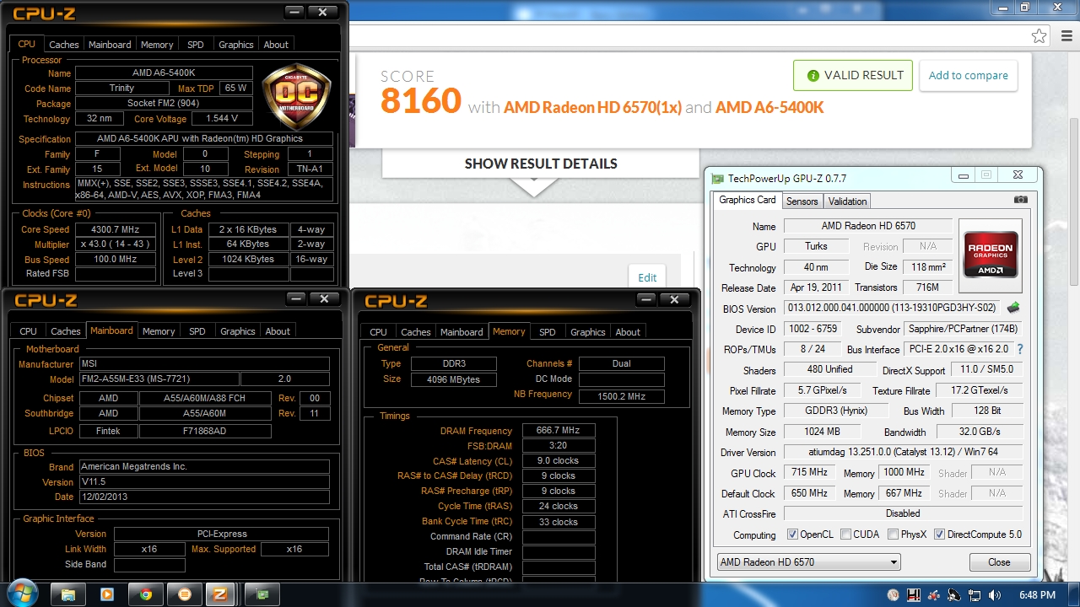1080x607 pixels.
Task: Switch to the Sensors tab in GPU-Z
Action: (802, 201)
